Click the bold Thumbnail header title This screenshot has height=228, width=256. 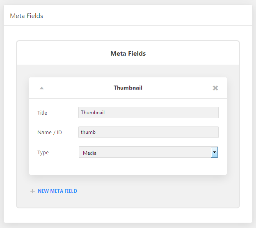tap(128, 88)
